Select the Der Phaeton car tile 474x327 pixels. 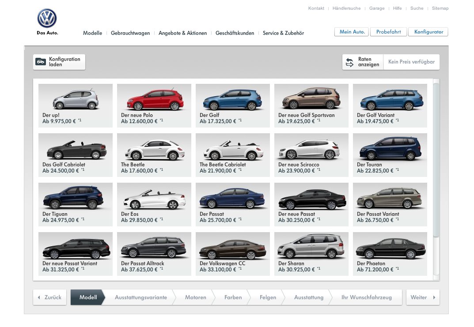click(390, 254)
